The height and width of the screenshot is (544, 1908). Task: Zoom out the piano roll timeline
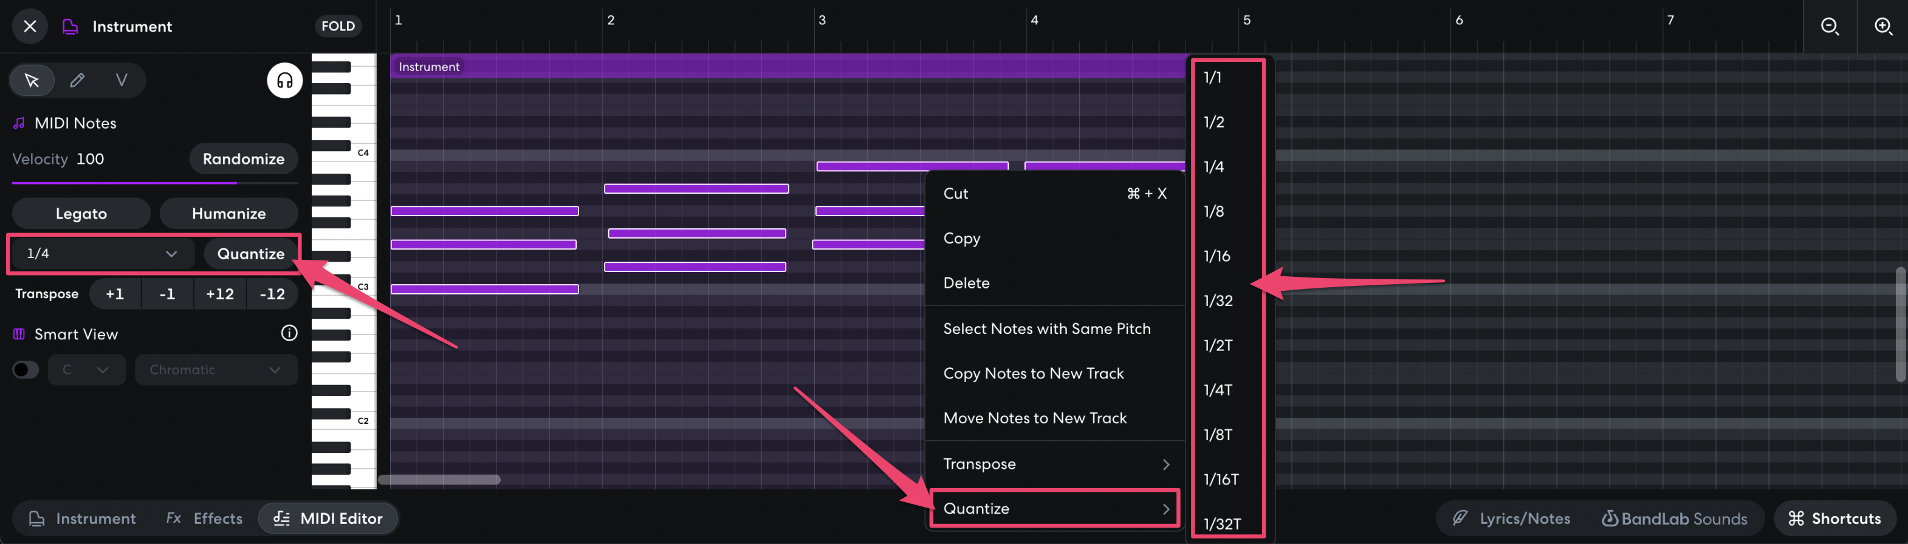pyautogui.click(x=1830, y=27)
